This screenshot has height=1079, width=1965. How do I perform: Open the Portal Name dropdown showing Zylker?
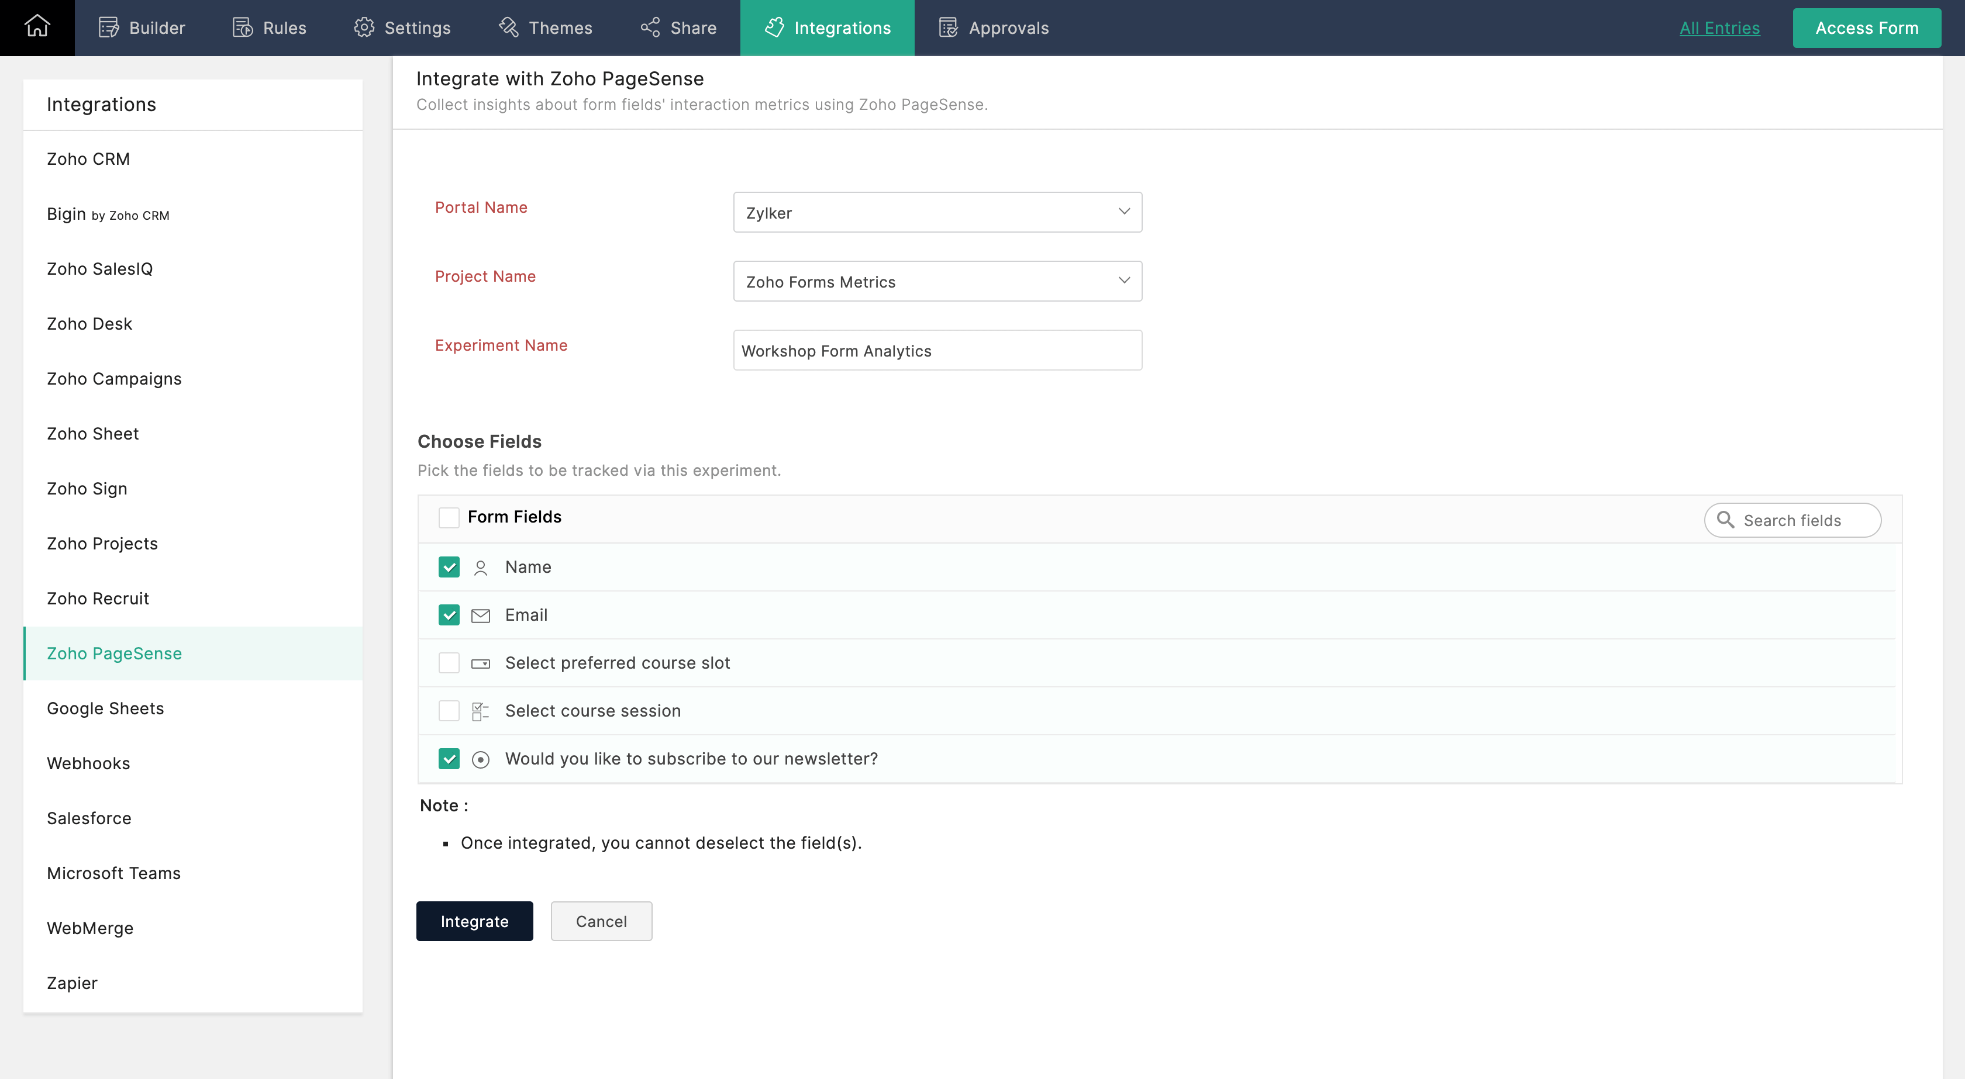click(x=937, y=212)
